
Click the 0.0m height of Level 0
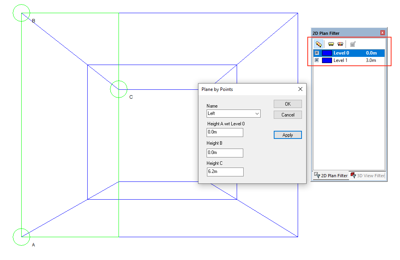tap(371, 53)
